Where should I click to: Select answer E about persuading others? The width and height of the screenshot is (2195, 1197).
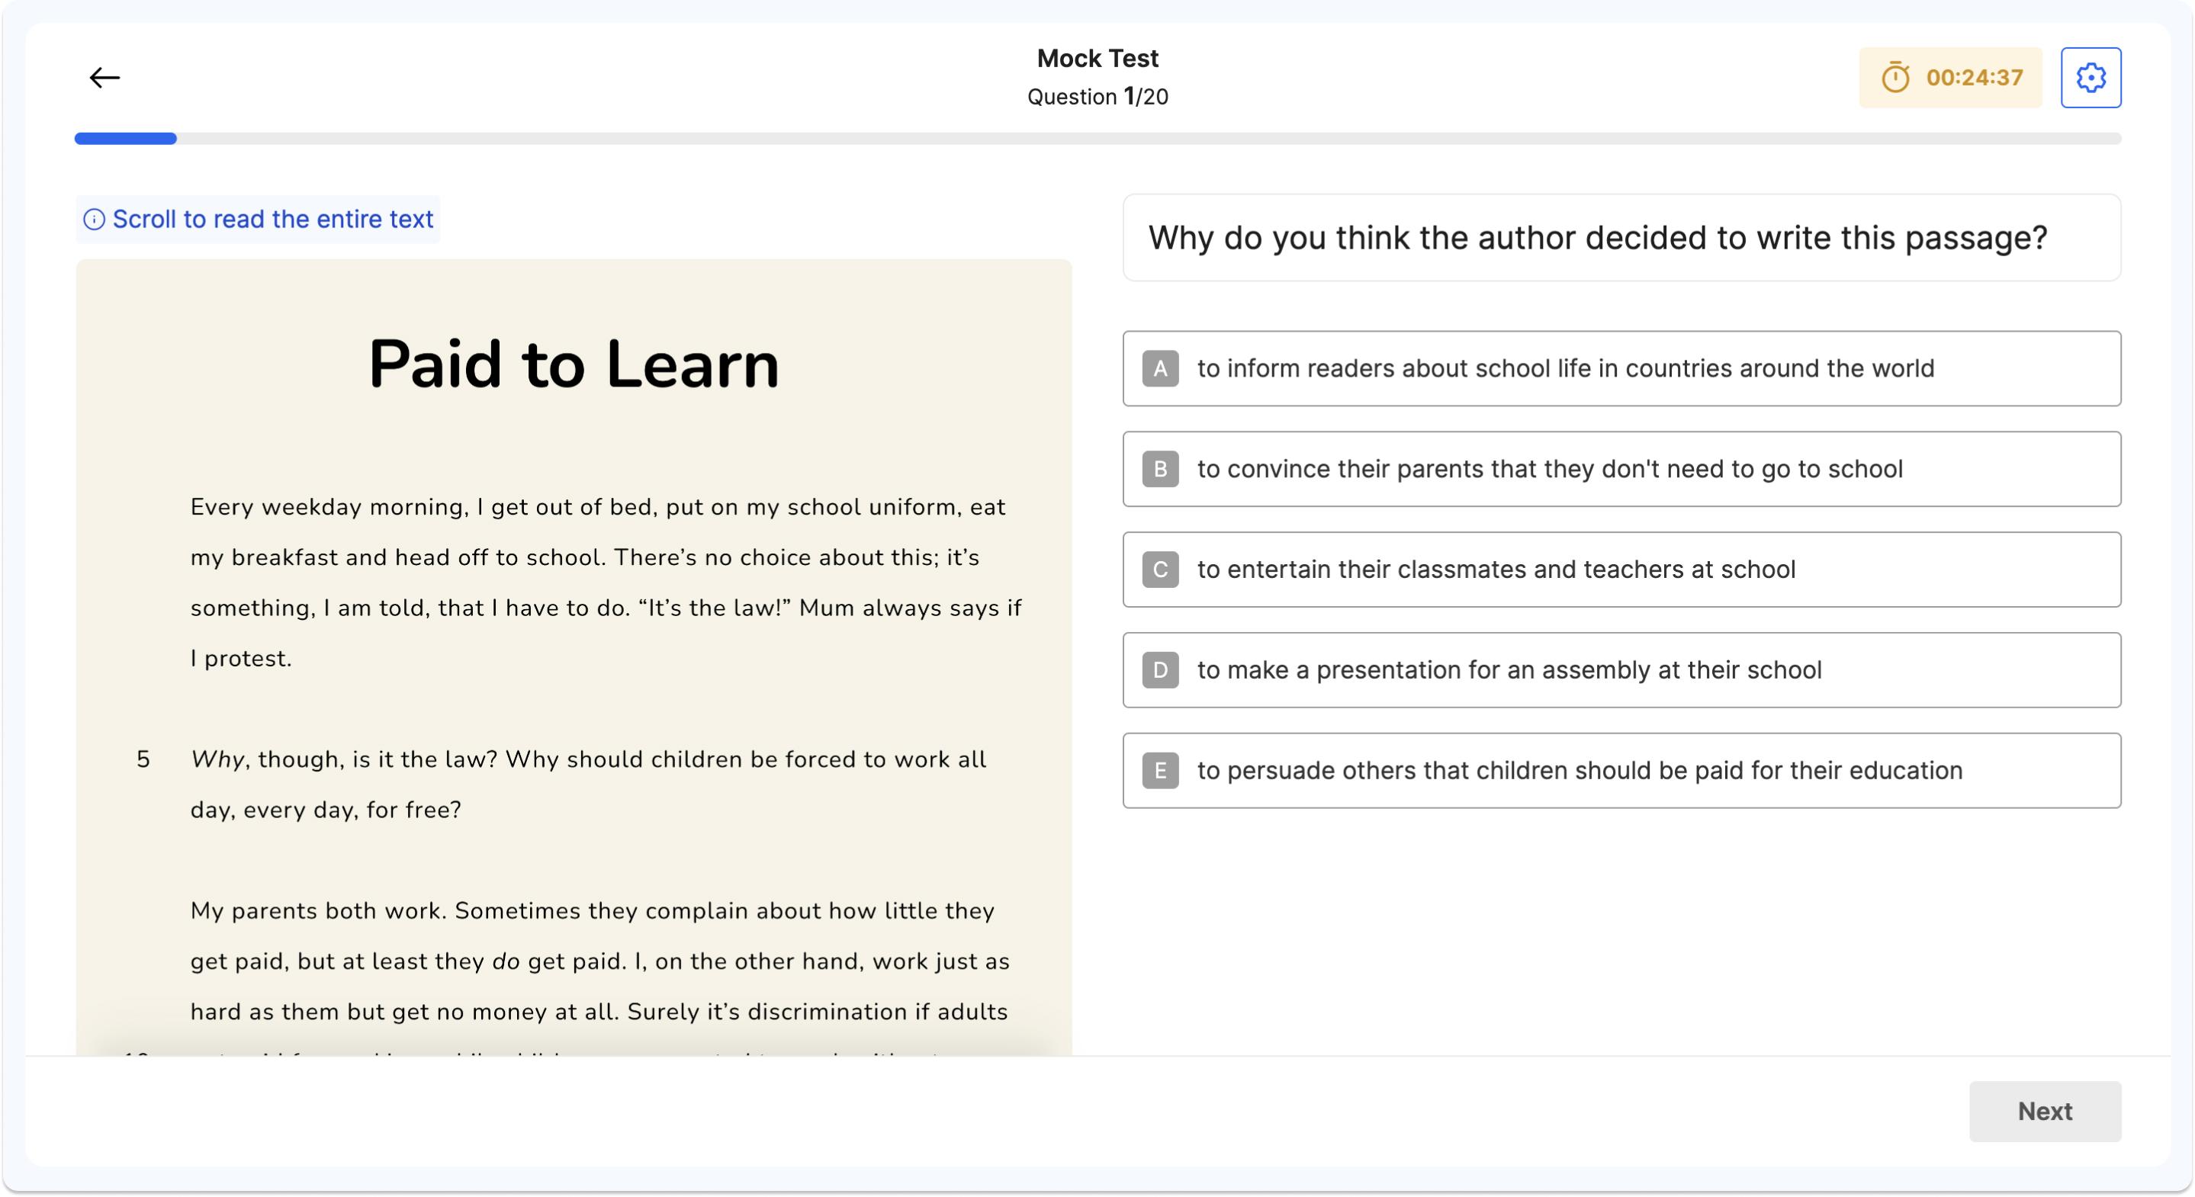(1619, 769)
